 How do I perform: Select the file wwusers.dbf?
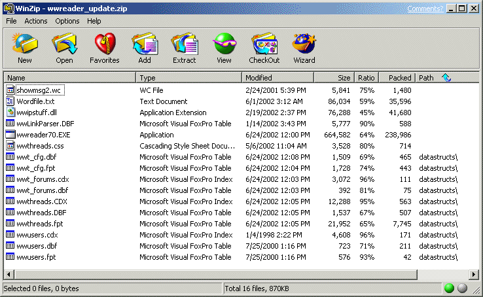coord(37,245)
